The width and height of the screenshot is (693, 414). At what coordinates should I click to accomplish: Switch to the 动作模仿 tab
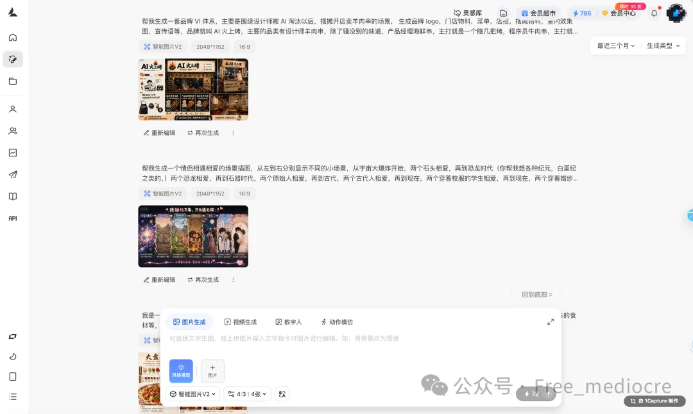337,322
